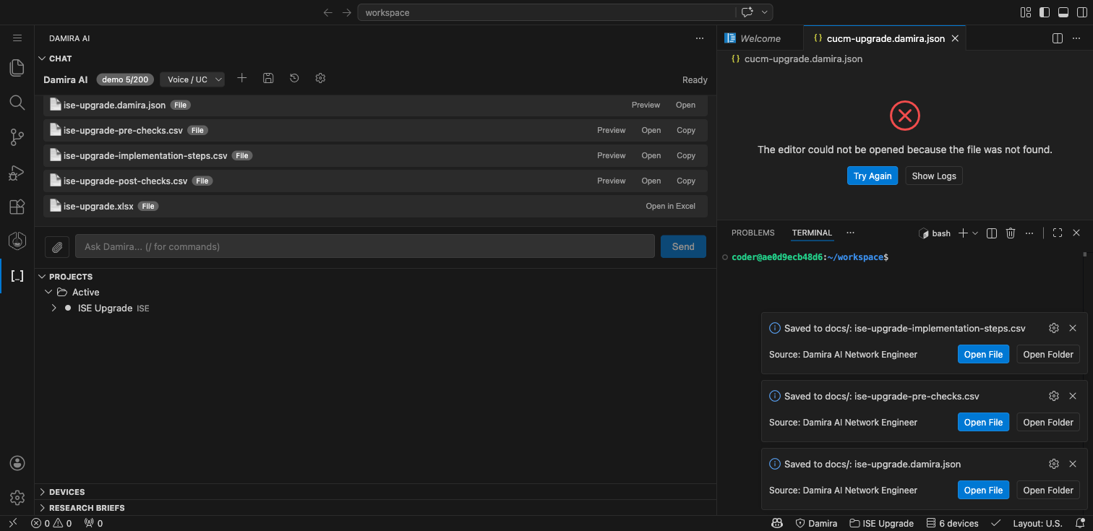Collapse the Active folder
Image resolution: width=1093 pixels, height=531 pixels.
click(48, 292)
